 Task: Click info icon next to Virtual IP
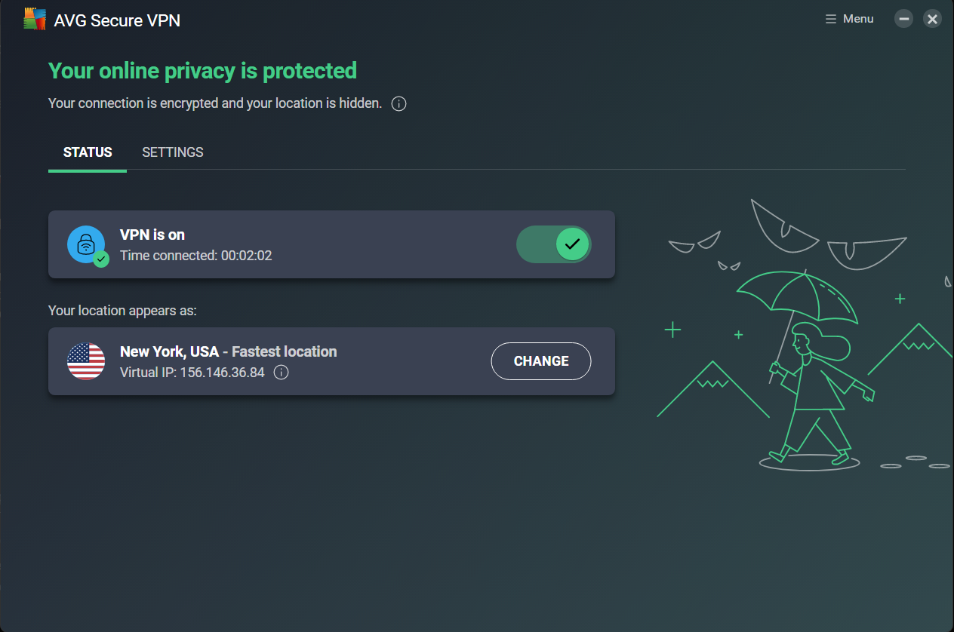click(281, 373)
